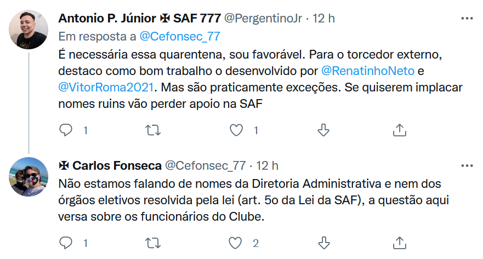This screenshot has width=483, height=259.
Task: Reply to Carlos Fonseca's tweet
Action: [66, 243]
